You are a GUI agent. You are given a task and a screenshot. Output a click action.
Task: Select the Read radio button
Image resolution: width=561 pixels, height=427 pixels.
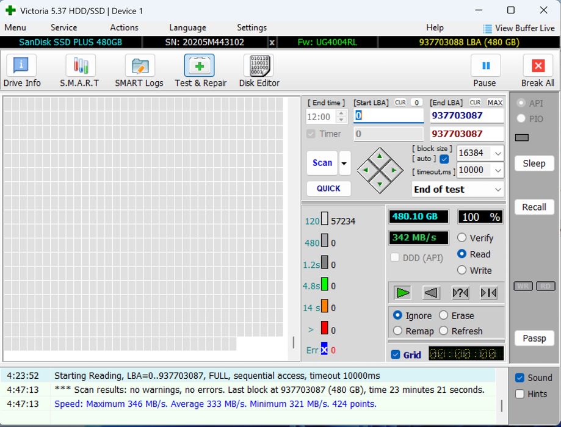coord(462,254)
